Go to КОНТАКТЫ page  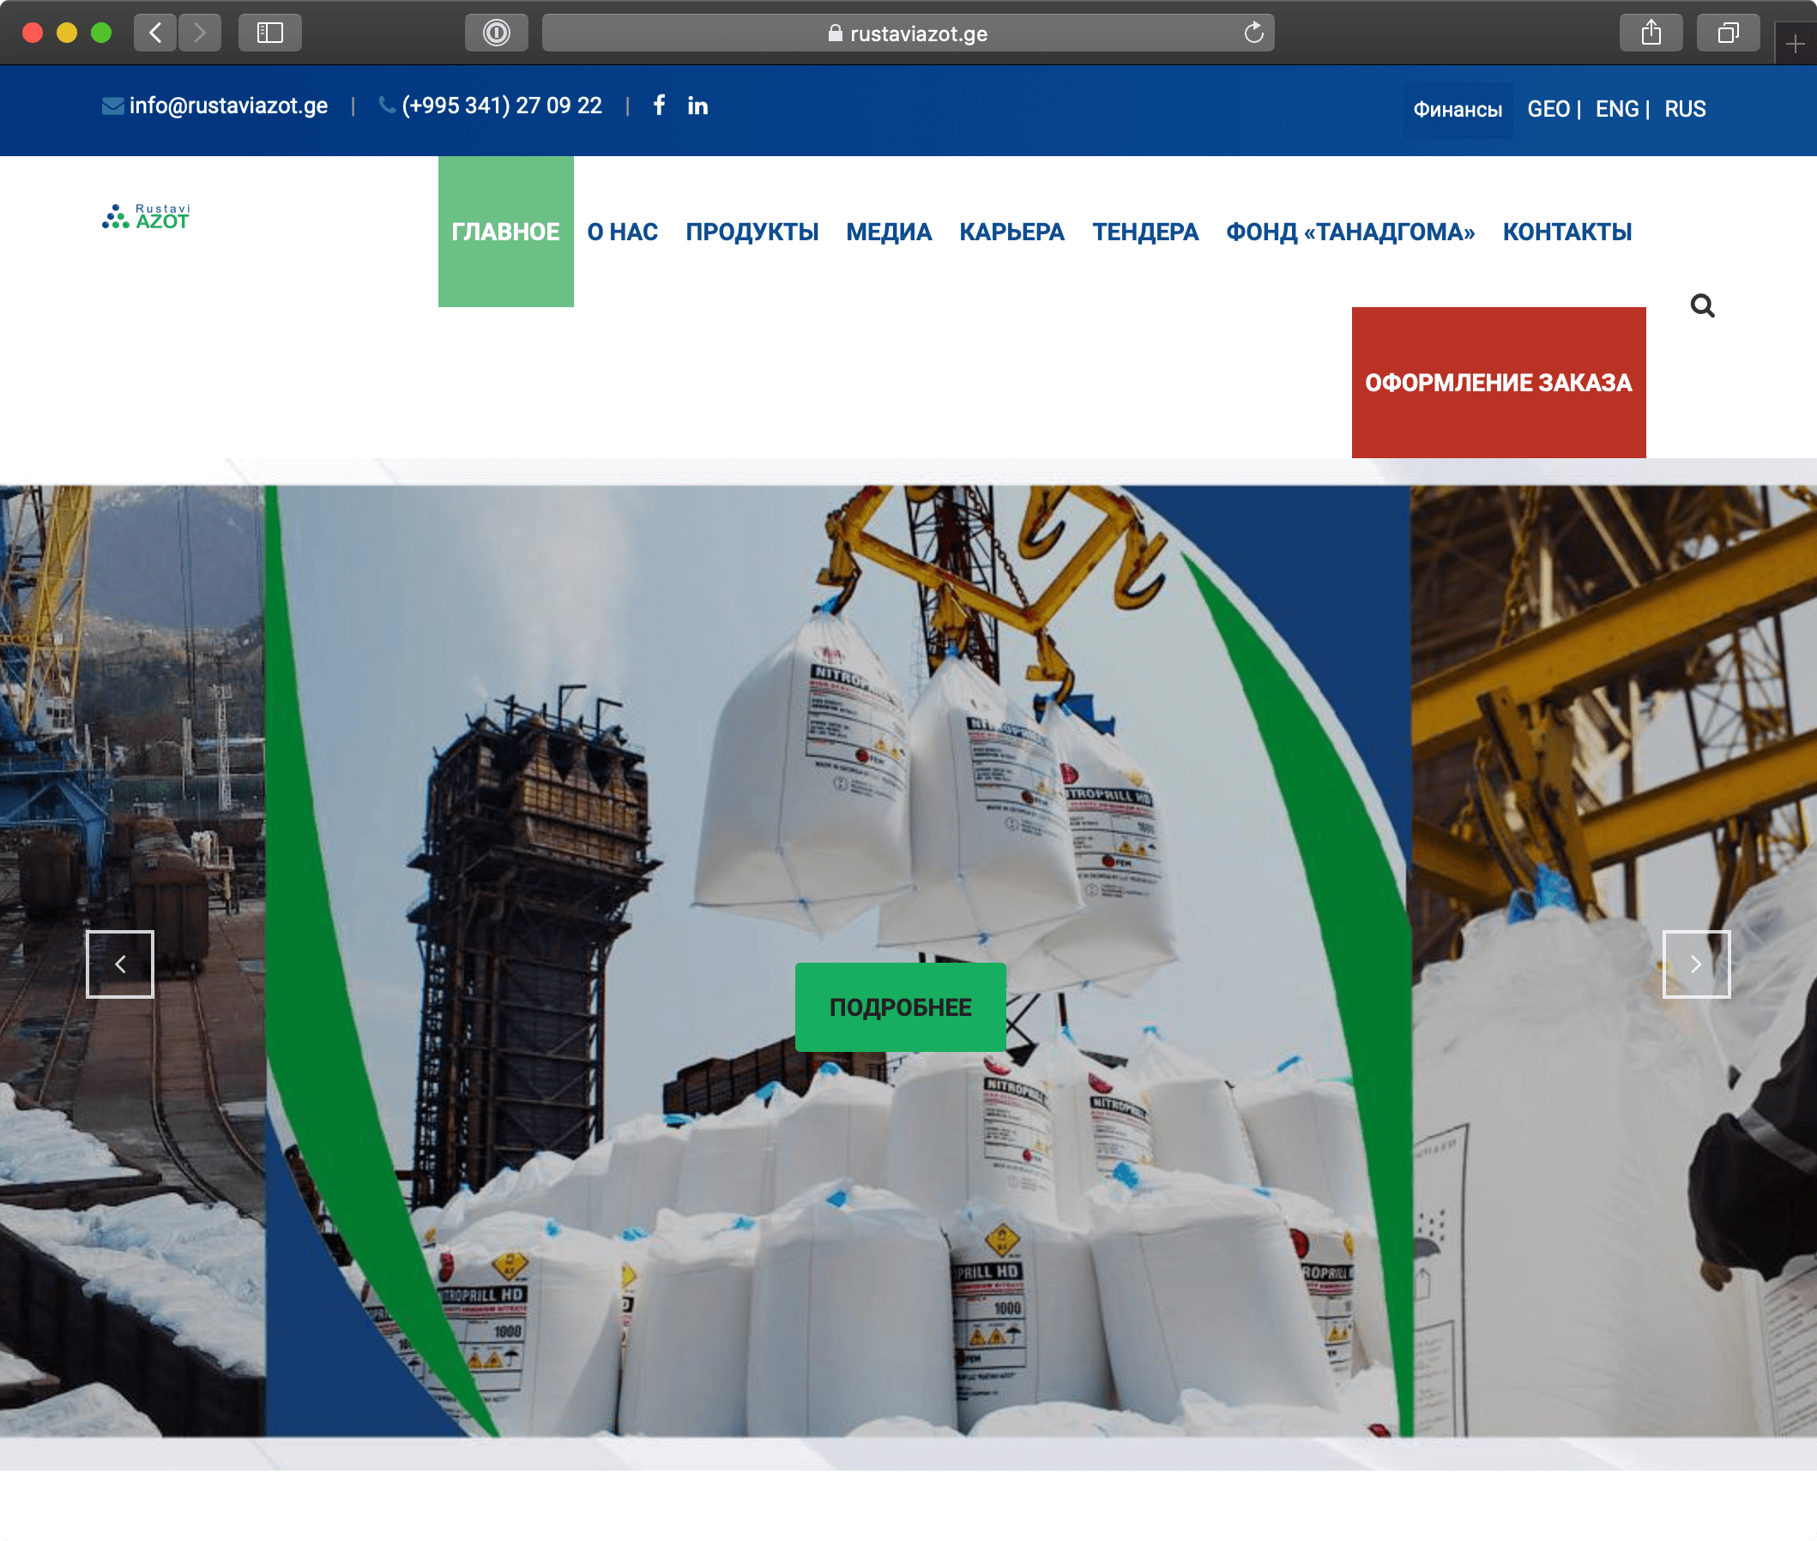click(1566, 233)
